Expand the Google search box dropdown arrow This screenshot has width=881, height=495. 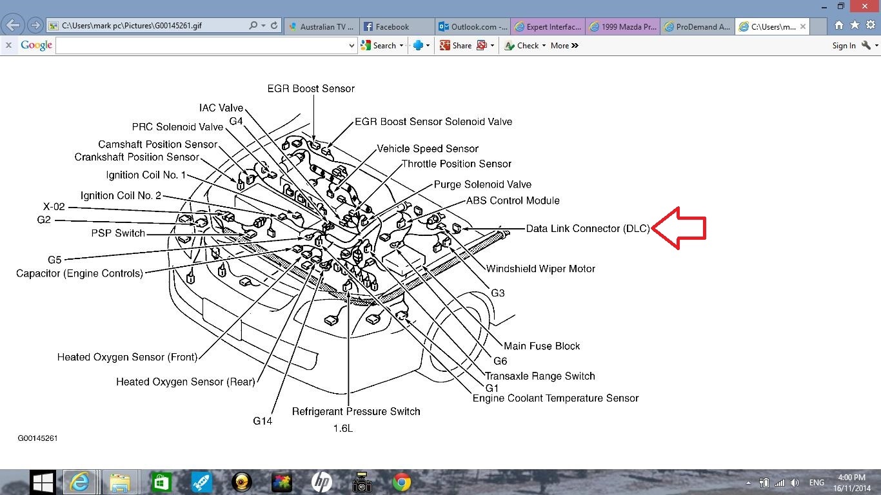pyautogui.click(x=351, y=46)
